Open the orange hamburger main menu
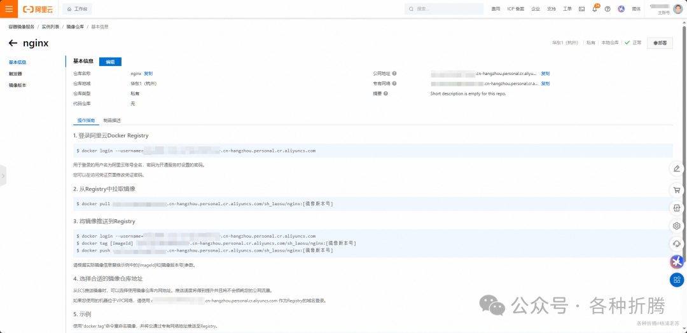Viewport: 687px width, 333px height. click(9, 9)
